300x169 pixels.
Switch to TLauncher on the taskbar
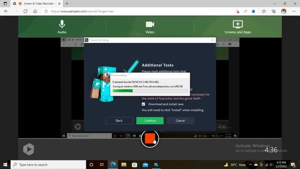(x=156, y=165)
